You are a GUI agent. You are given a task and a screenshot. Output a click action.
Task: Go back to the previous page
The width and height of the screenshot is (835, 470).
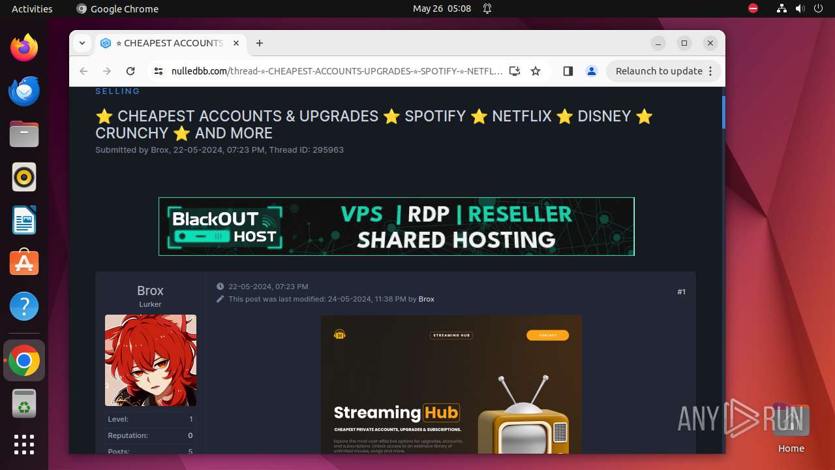click(x=83, y=71)
